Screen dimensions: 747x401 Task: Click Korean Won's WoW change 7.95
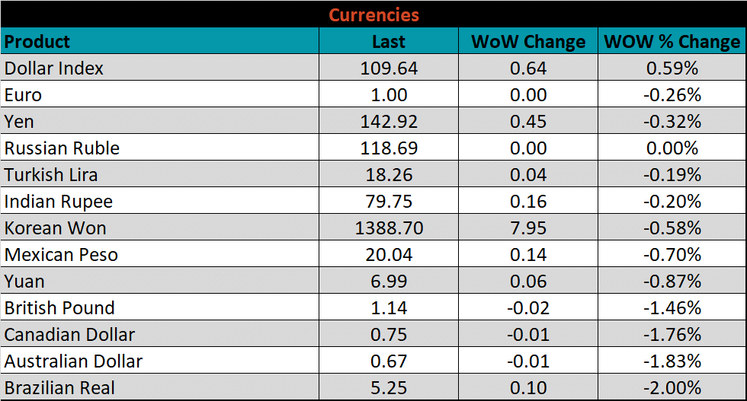528,228
